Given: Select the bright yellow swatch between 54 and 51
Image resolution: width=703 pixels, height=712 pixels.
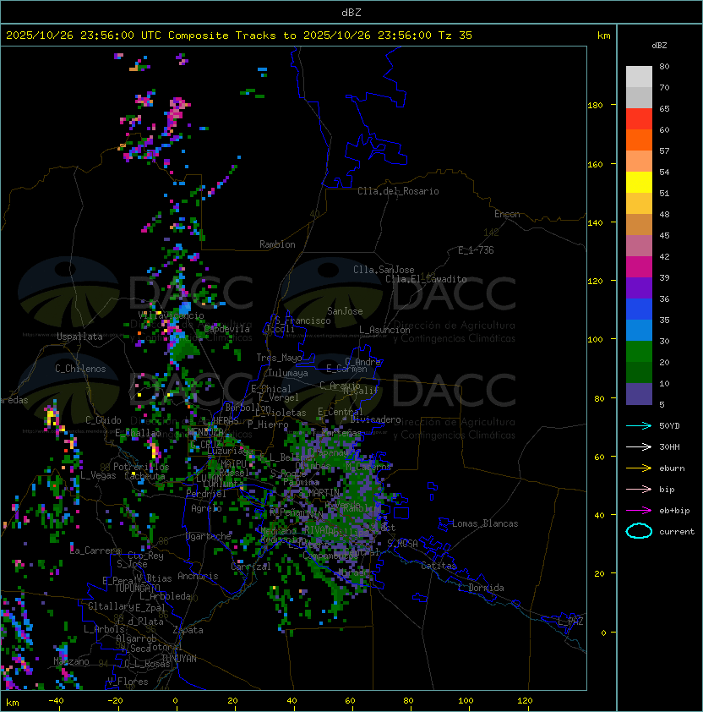Looking at the screenshot, I should (x=639, y=183).
